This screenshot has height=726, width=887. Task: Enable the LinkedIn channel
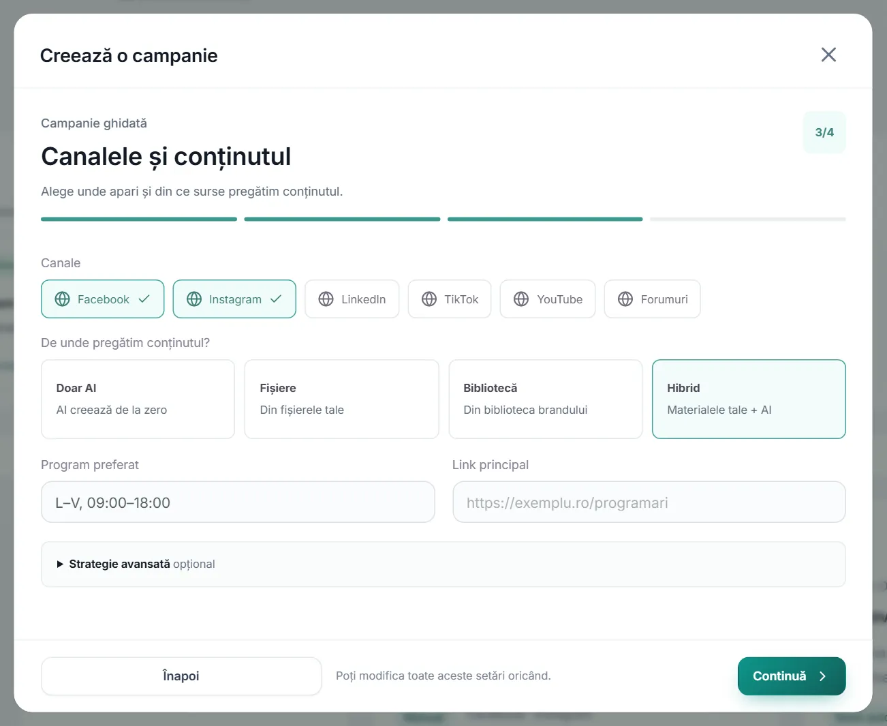(x=352, y=299)
